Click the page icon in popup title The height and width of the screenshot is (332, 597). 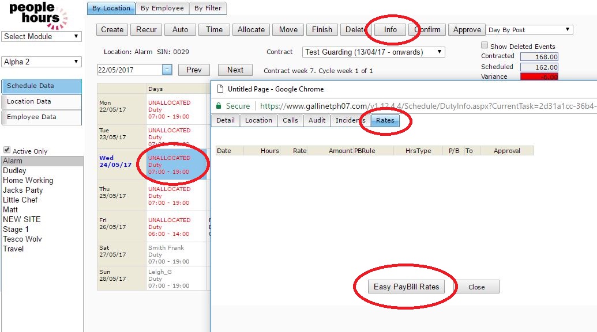(219, 89)
